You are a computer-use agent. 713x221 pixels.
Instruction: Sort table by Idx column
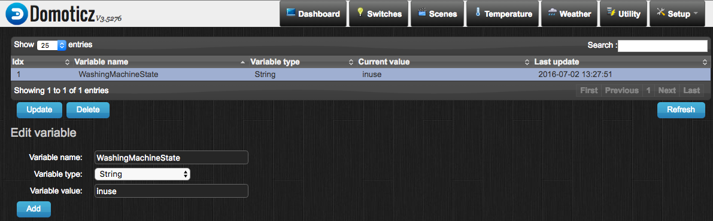pos(41,62)
